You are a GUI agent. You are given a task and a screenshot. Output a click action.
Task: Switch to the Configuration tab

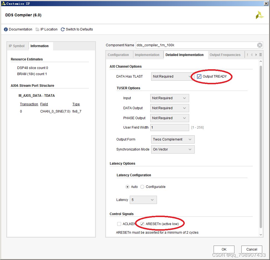coord(118,55)
